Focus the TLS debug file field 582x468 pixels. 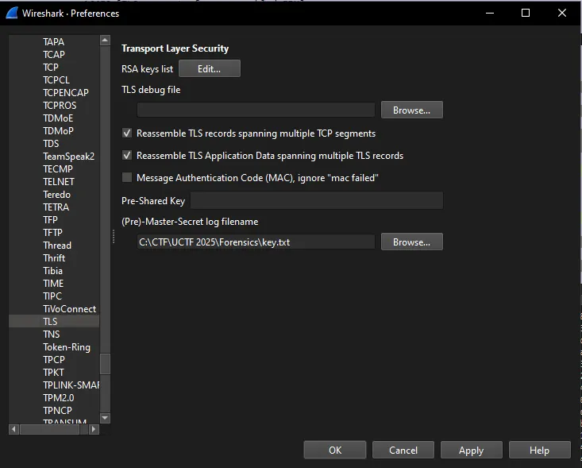pos(256,110)
